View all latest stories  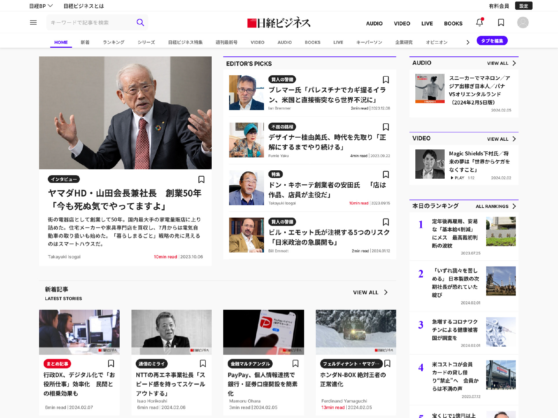point(370,293)
